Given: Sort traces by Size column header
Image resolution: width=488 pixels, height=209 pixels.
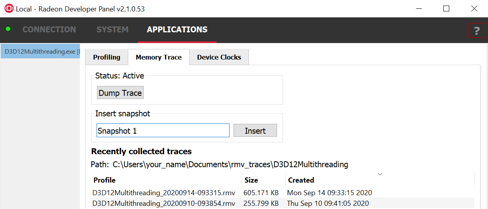Looking at the screenshot, I should [251, 180].
